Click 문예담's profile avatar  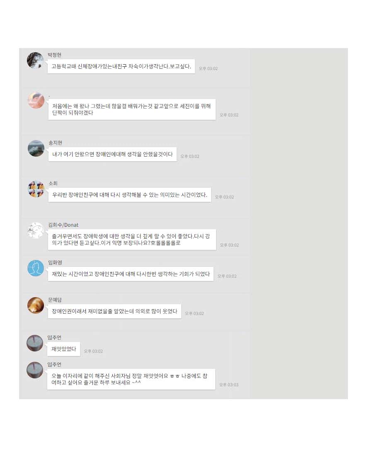click(x=36, y=305)
